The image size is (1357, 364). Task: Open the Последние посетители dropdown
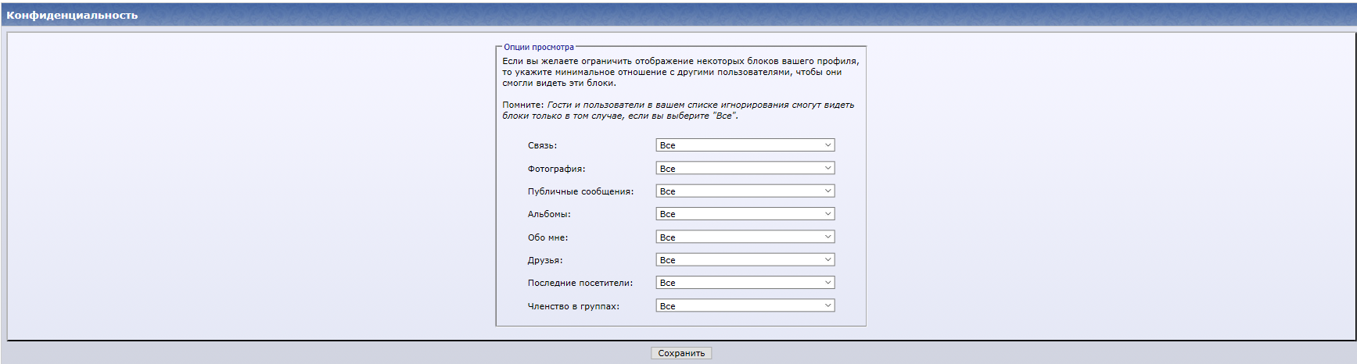745,283
